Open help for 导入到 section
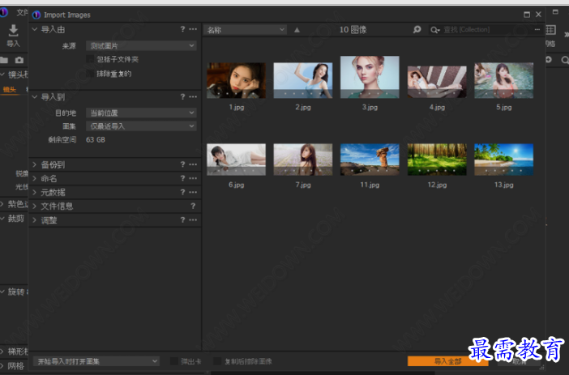The height and width of the screenshot is (375, 569). (x=182, y=96)
